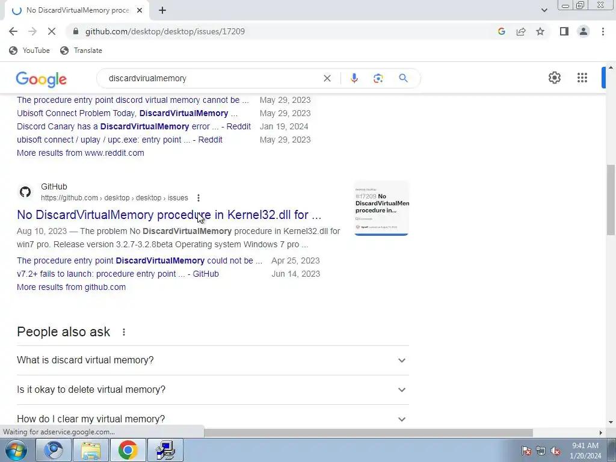Click the GitHub site name text
616x462 pixels.
point(54,186)
